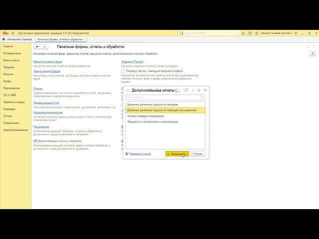Maximize the Дополнительные отчеты dialog
The width and height of the screenshot is (319, 239).
[x=199, y=90]
